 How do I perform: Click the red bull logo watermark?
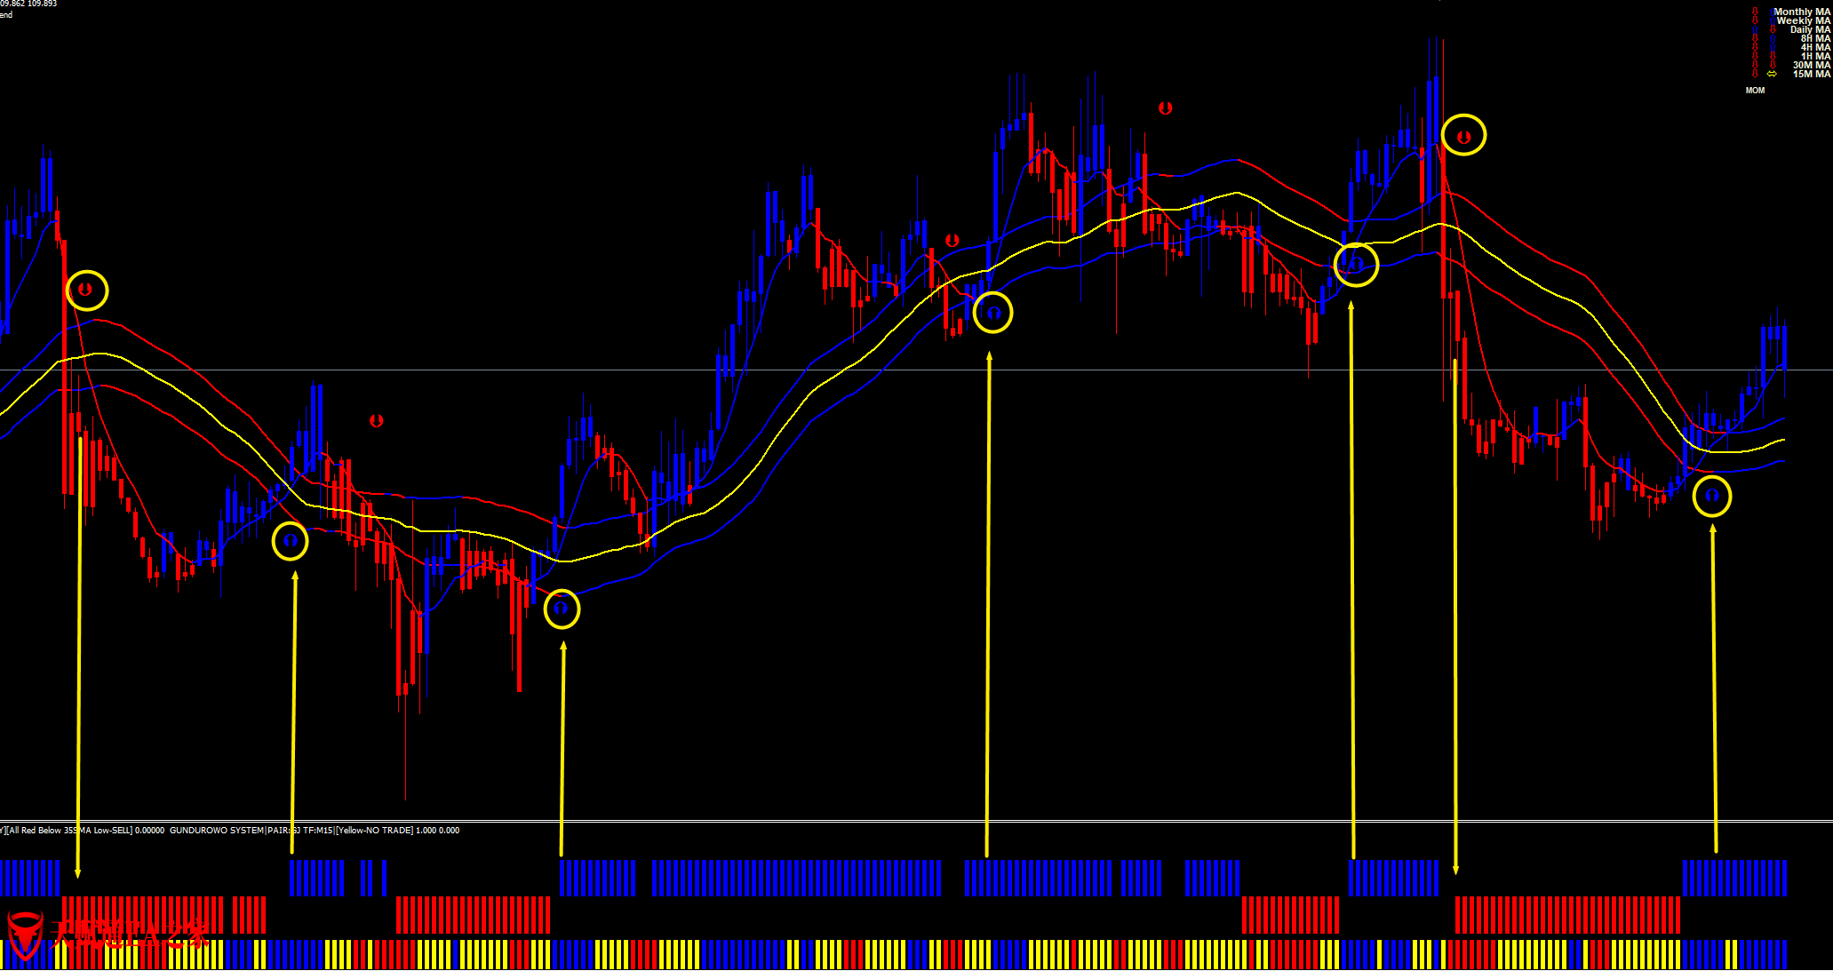(x=25, y=934)
